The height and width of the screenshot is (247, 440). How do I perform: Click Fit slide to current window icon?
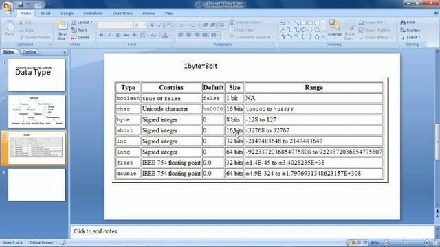[x=434, y=242]
